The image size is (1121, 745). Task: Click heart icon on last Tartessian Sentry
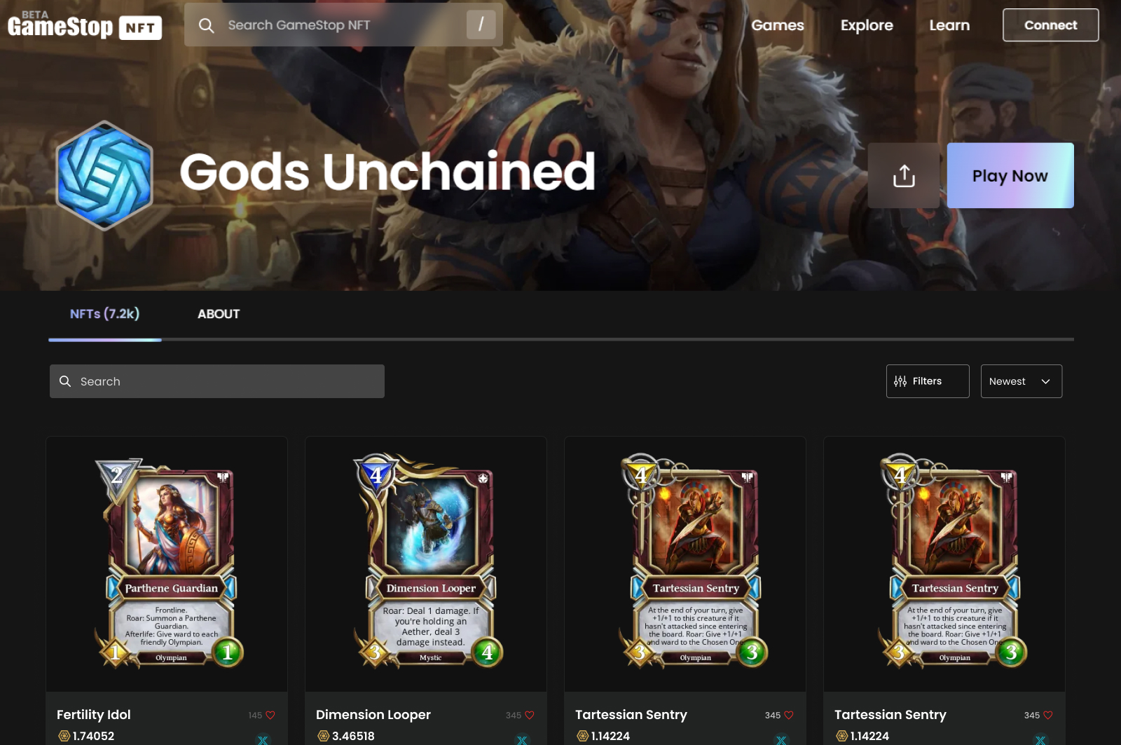[x=1048, y=716]
